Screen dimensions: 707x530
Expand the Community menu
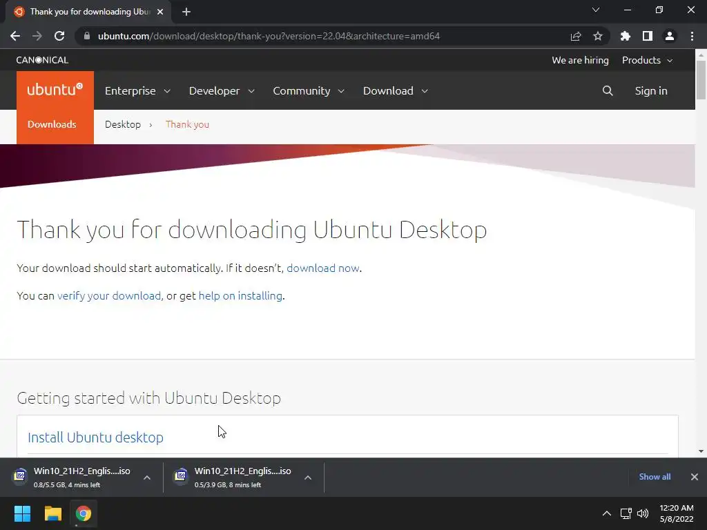pyautogui.click(x=309, y=90)
